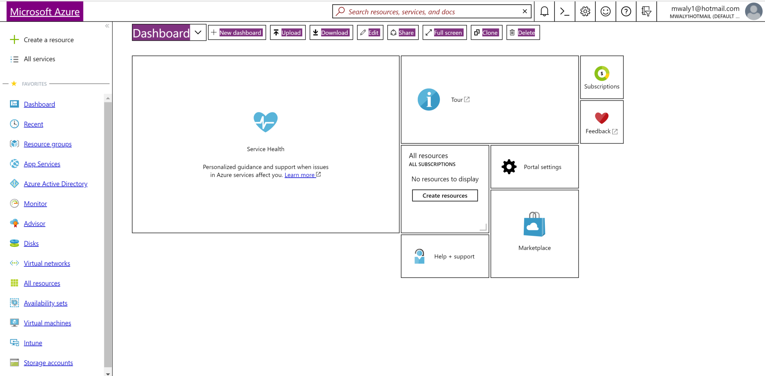Open the Tour link
Image resolution: width=765 pixels, height=376 pixels.
point(460,100)
